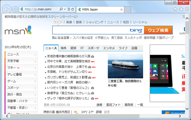
Task: Select the 地図 search category
Action: click(126, 22)
